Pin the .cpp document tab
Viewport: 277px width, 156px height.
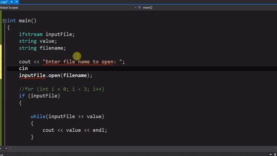click(12, 2)
